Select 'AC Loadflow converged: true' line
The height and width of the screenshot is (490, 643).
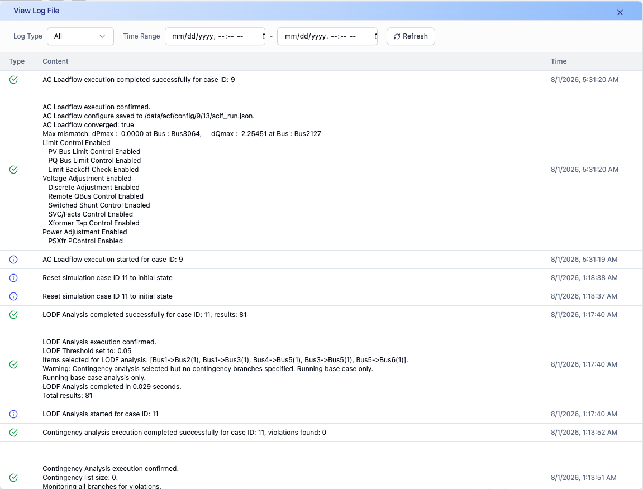[88, 125]
